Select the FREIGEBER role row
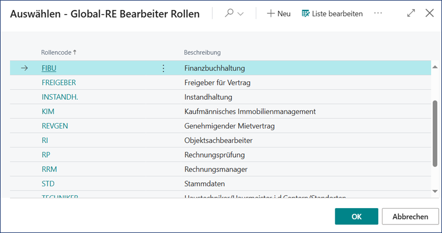This screenshot has width=442, height=233. pyautogui.click(x=58, y=83)
